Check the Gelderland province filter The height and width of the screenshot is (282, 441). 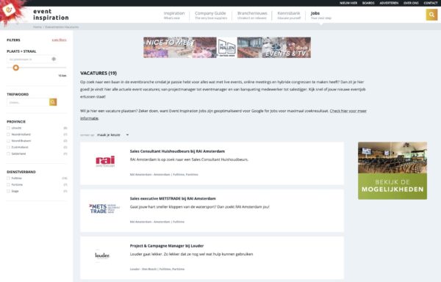(x=8, y=154)
